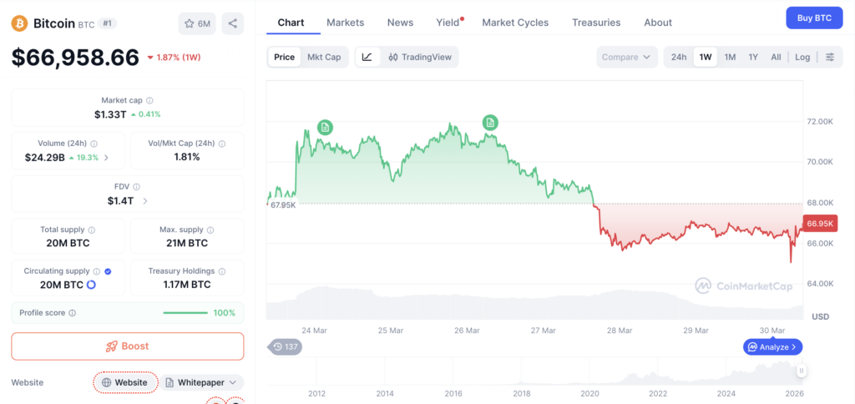Toggle Log scale on chart
855x404 pixels.
[x=802, y=58]
